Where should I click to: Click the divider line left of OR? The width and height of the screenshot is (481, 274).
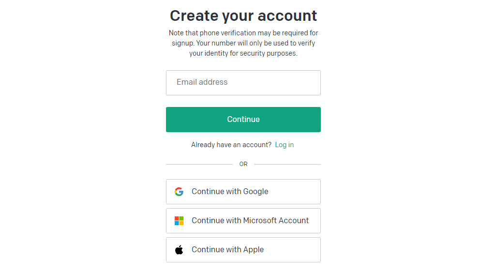[199, 164]
